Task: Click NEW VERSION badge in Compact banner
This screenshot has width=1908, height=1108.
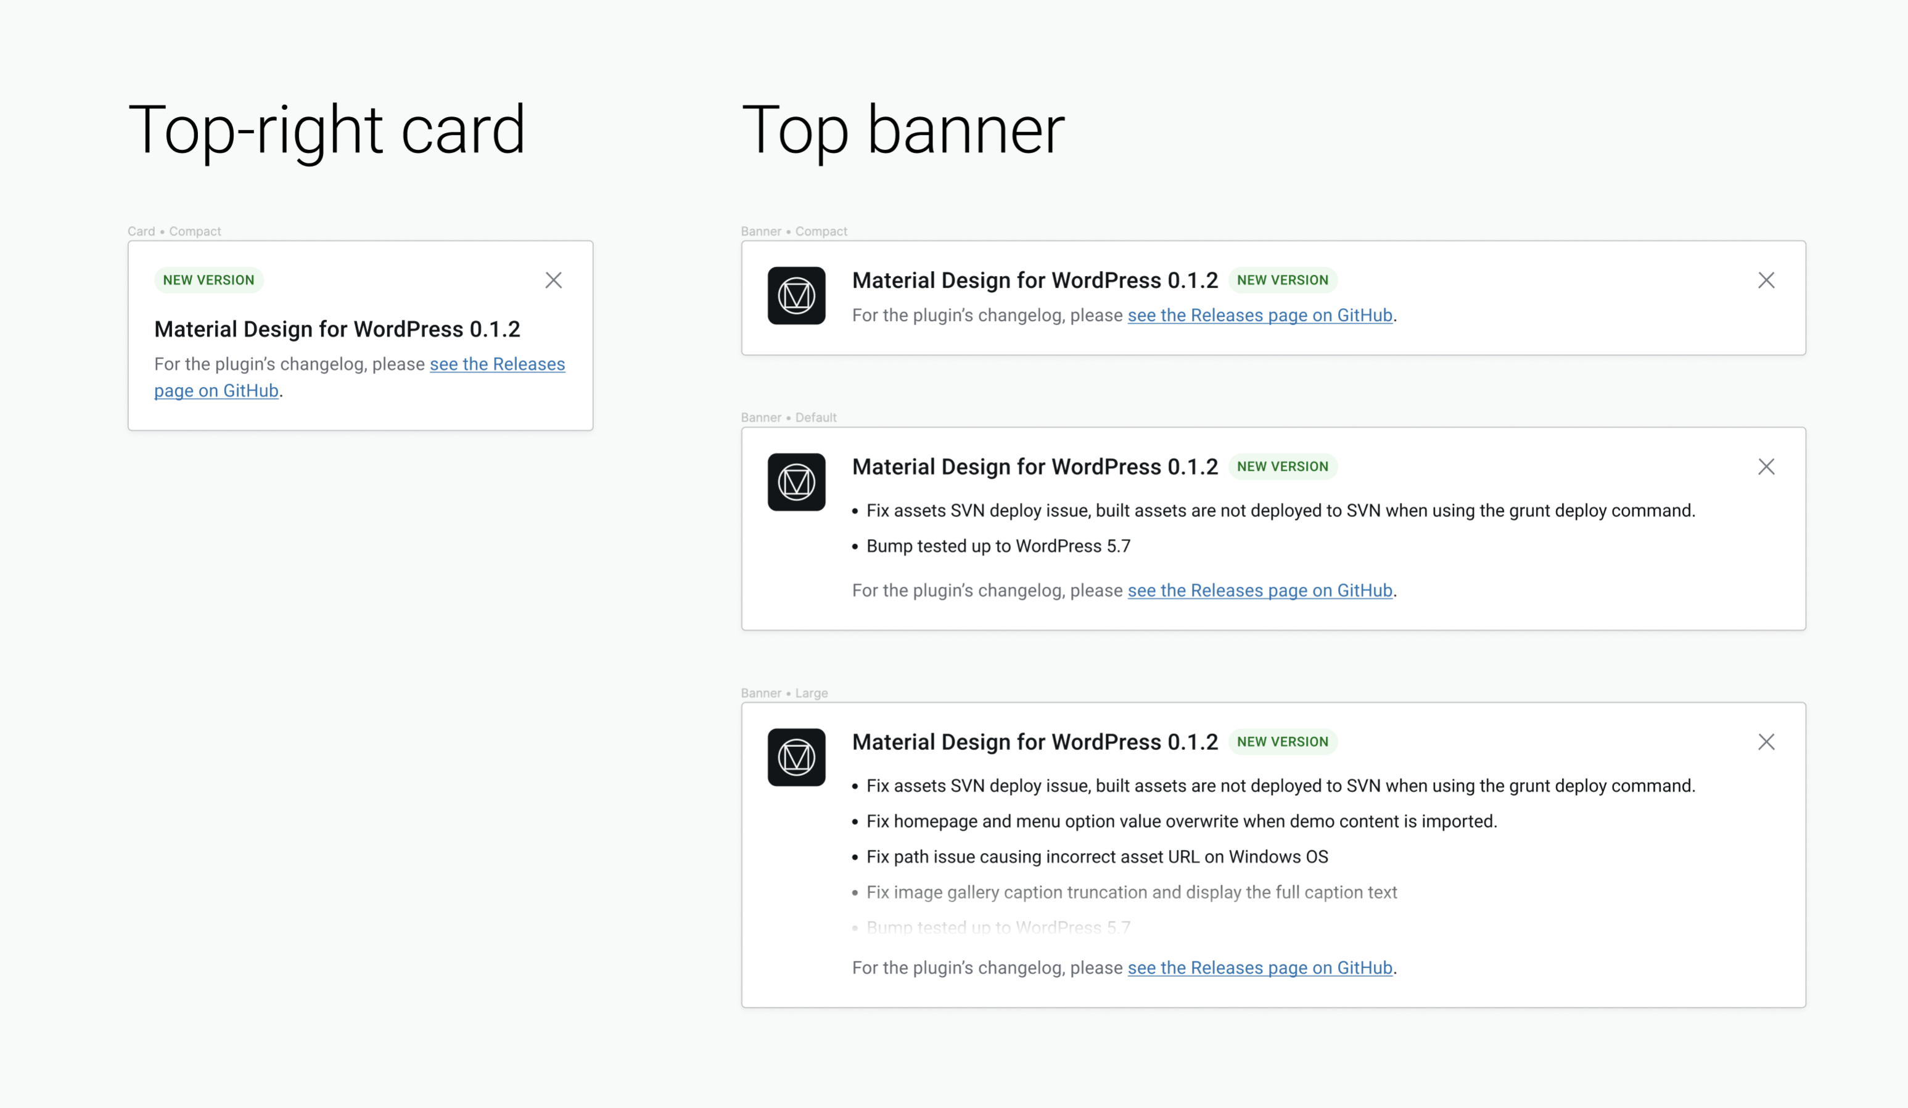Action: 1282,280
